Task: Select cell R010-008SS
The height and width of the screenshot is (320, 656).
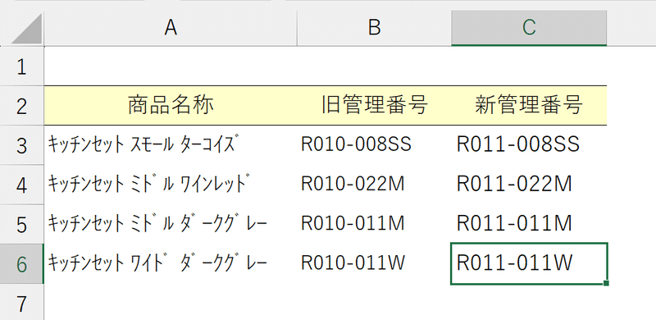Action: [x=375, y=145]
